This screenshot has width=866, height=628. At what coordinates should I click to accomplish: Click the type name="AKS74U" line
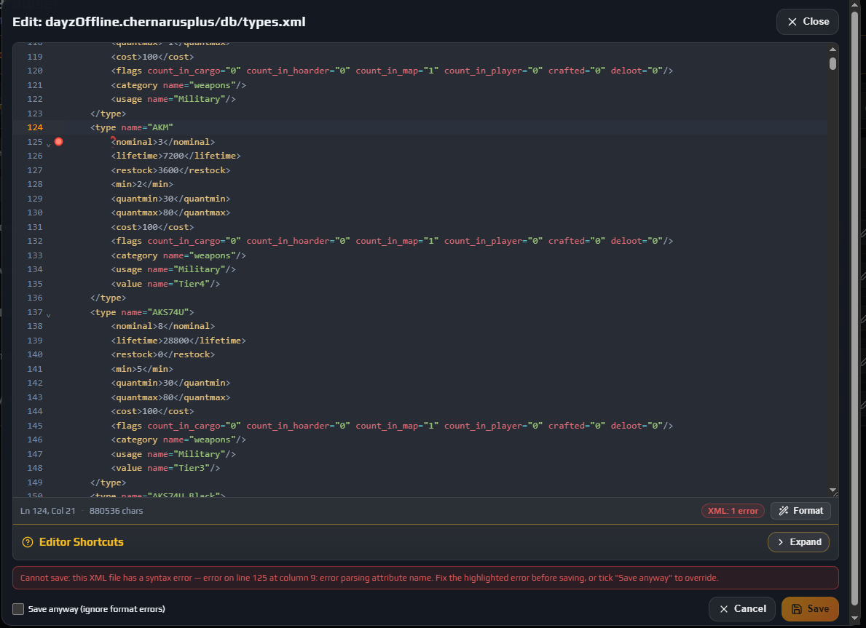tap(142, 311)
